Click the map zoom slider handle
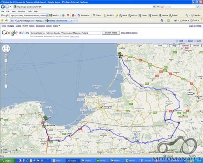 tap(6, 75)
